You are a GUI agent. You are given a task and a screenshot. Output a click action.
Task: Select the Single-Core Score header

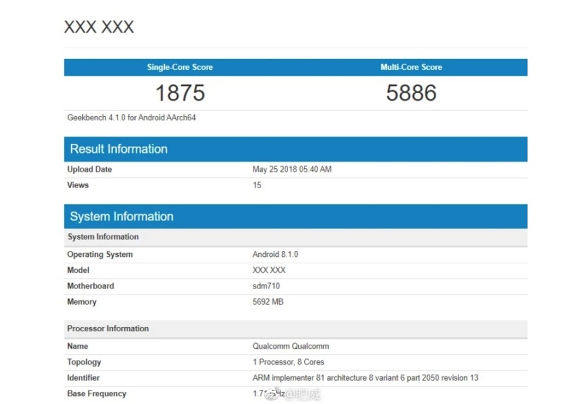coord(180,67)
